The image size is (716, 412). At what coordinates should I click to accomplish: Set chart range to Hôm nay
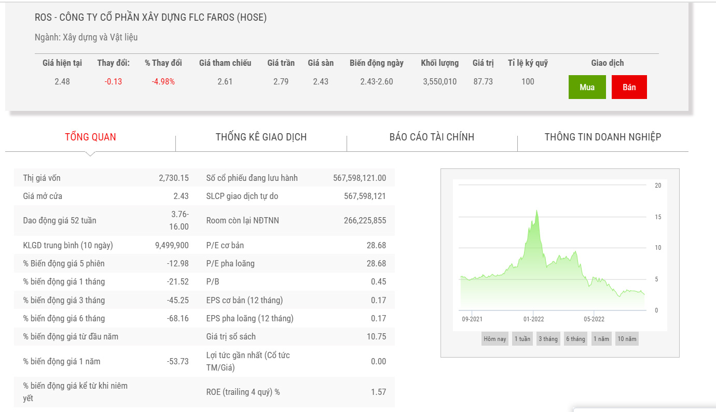(494, 339)
